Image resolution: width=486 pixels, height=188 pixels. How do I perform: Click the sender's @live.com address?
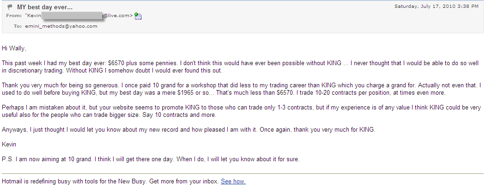click(x=118, y=16)
